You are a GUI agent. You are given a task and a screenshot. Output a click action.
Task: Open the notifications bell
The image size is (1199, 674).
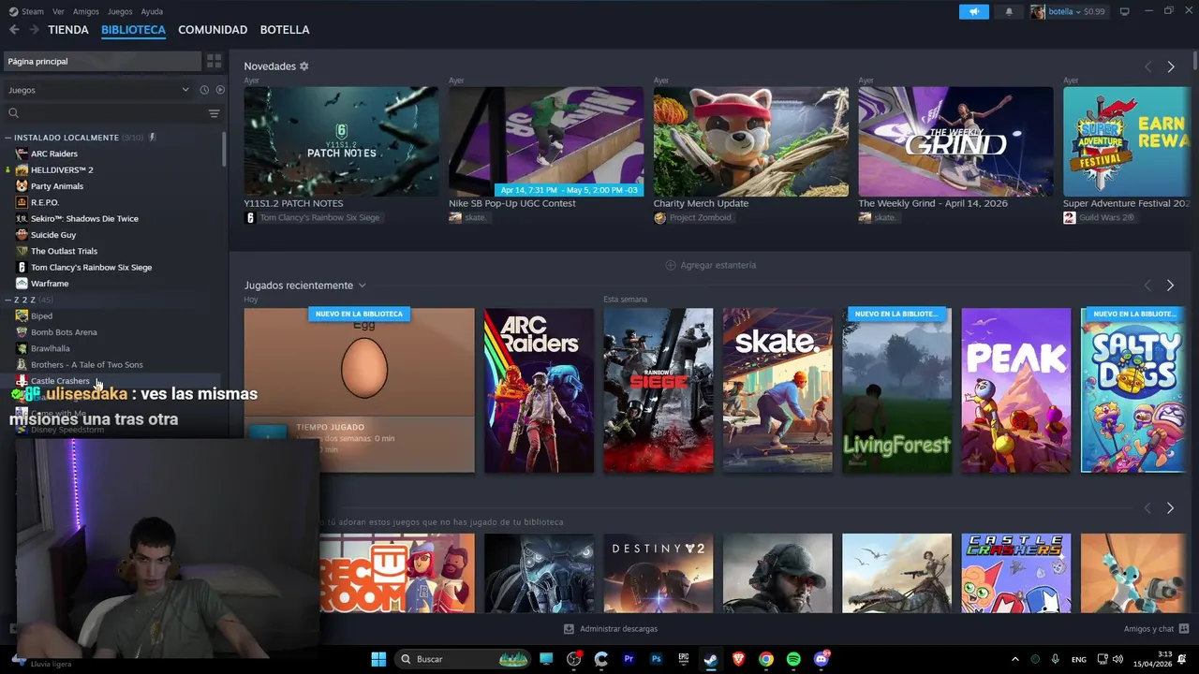pos(1009,11)
